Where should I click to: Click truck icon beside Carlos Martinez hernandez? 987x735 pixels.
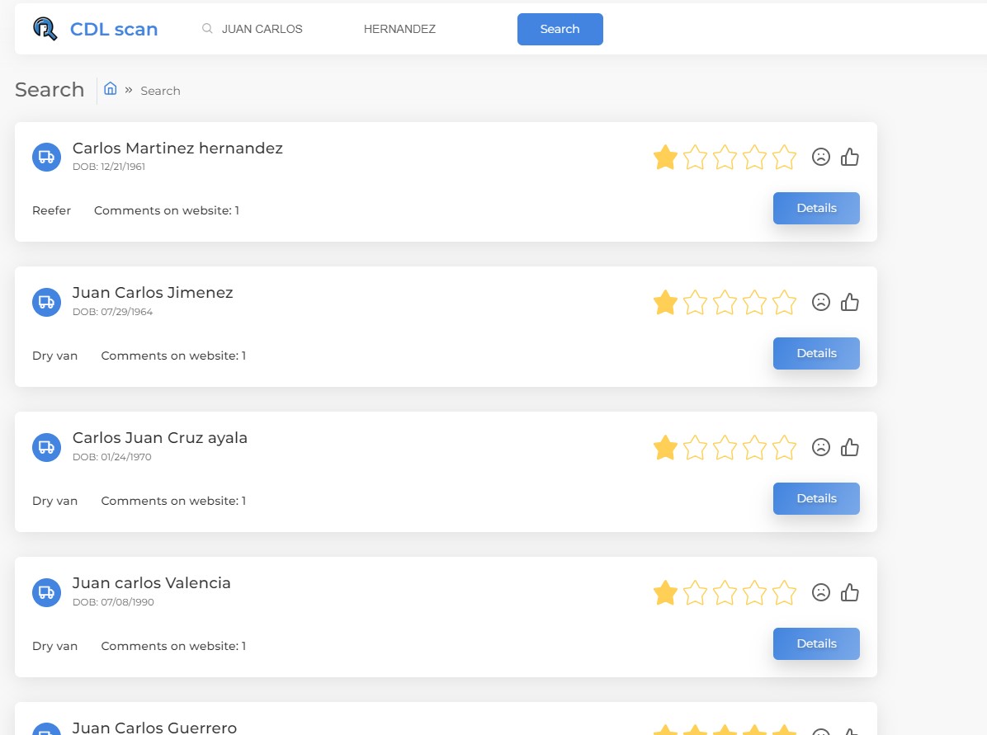pyautogui.click(x=46, y=157)
